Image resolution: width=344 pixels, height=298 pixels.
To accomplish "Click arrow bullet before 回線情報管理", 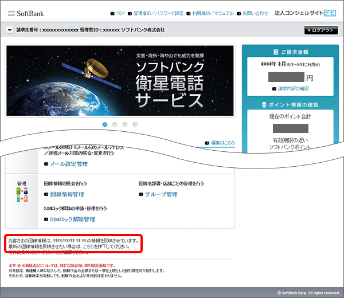I will click(46, 194).
